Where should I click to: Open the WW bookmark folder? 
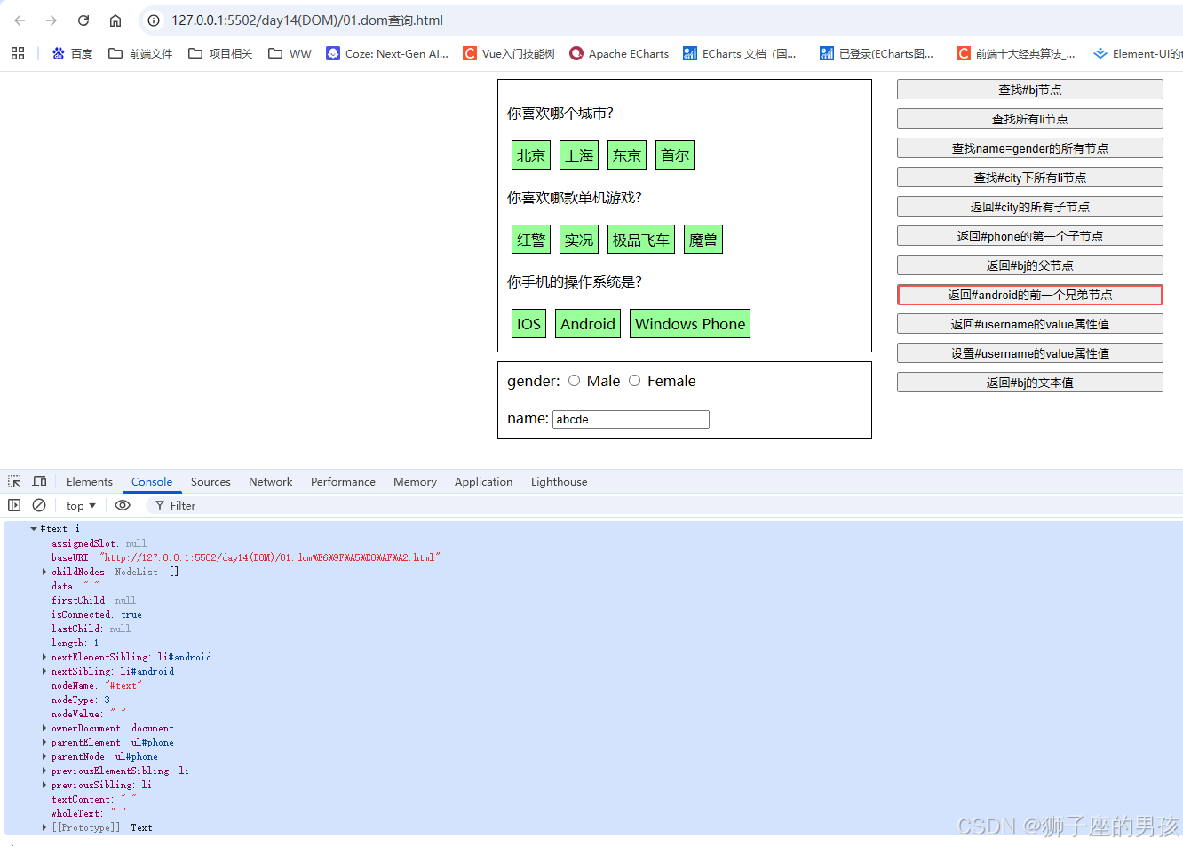290,53
